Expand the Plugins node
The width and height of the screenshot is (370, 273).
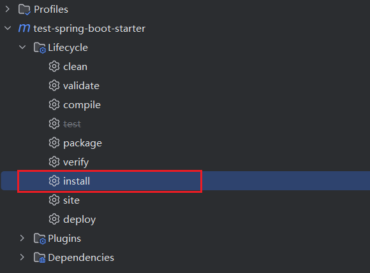coord(22,238)
